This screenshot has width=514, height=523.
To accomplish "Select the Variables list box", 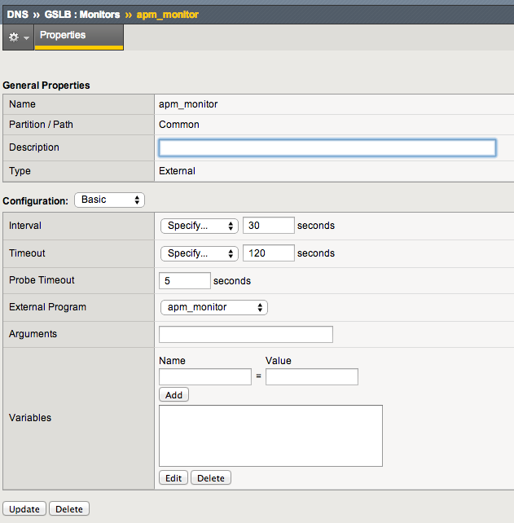I will pyautogui.click(x=270, y=436).
